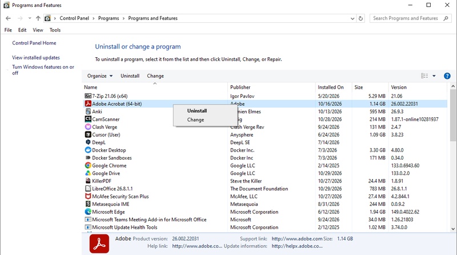Click the Metasequoia IME icon

coord(88,204)
